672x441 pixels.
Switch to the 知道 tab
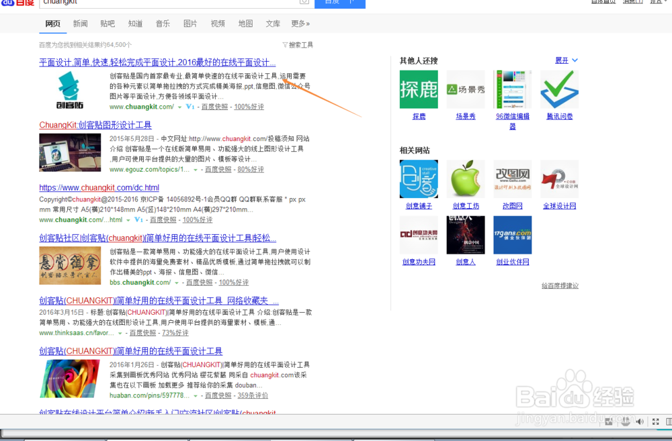135,23
